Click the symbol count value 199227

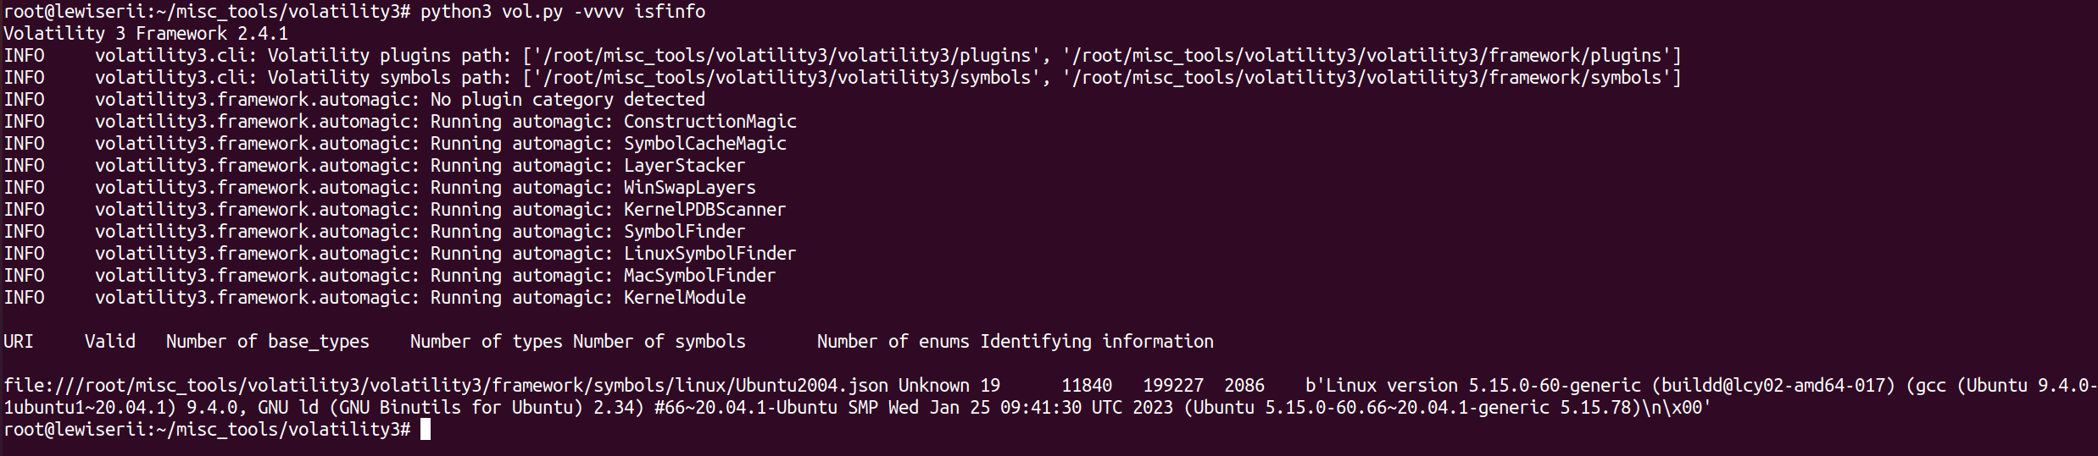pyautogui.click(x=1173, y=386)
